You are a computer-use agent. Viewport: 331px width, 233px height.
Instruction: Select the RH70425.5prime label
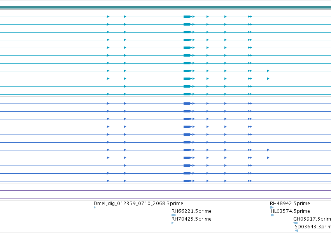pos(191,219)
